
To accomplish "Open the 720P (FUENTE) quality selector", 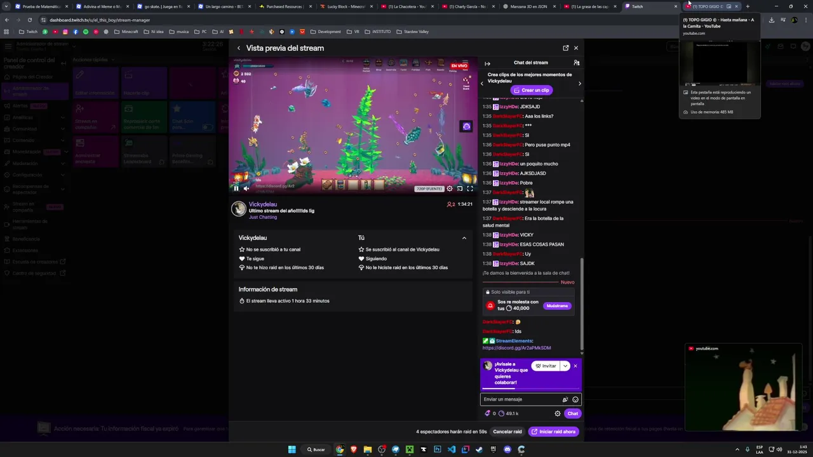I will [x=429, y=189].
